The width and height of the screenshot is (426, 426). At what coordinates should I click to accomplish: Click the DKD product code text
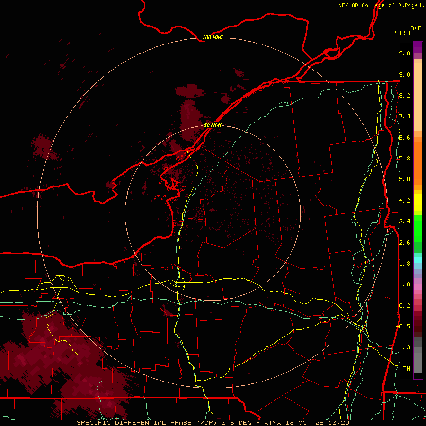[x=416, y=28]
